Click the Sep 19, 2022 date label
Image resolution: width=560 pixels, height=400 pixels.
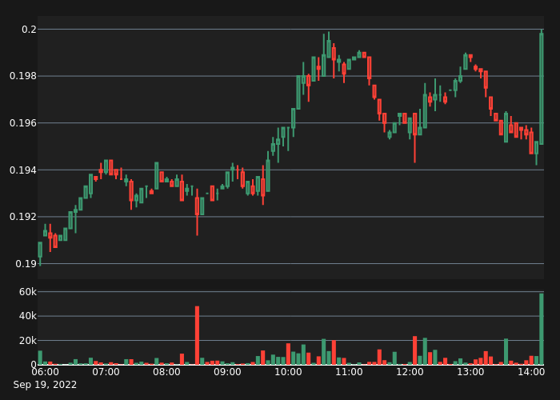pos(45,385)
